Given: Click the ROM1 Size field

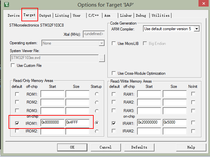Looking at the screenshot, I should (78, 94).
